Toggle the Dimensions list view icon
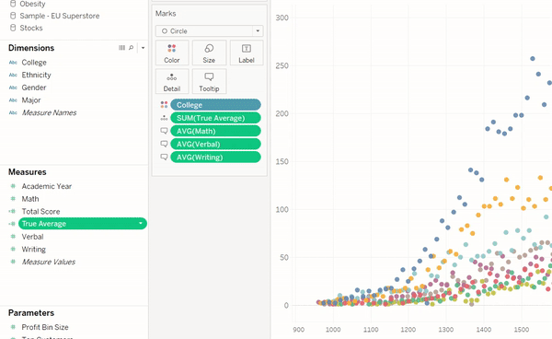 pyautogui.click(x=121, y=48)
